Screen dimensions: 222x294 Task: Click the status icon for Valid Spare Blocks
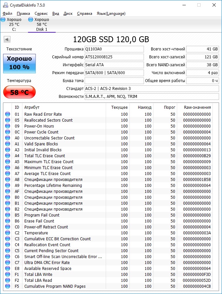8,144
